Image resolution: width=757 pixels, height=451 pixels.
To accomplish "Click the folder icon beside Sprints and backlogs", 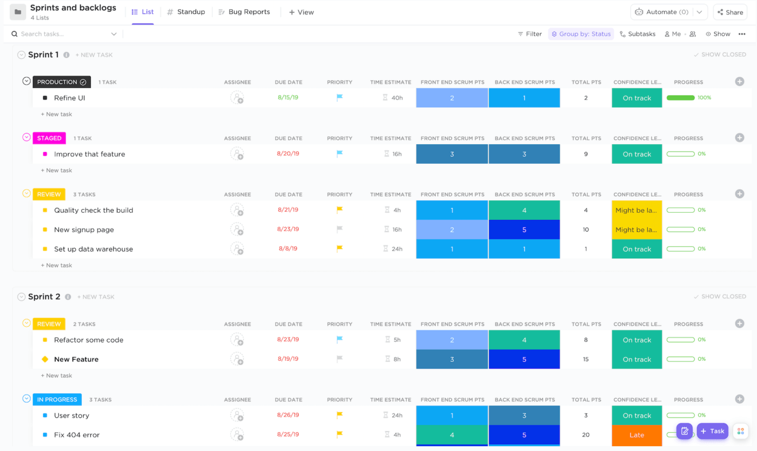I will [x=18, y=12].
